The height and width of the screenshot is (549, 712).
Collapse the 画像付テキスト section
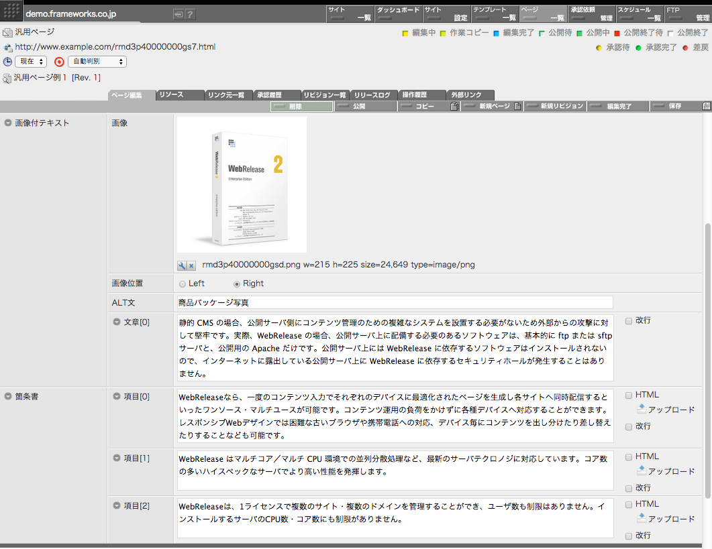(8, 123)
